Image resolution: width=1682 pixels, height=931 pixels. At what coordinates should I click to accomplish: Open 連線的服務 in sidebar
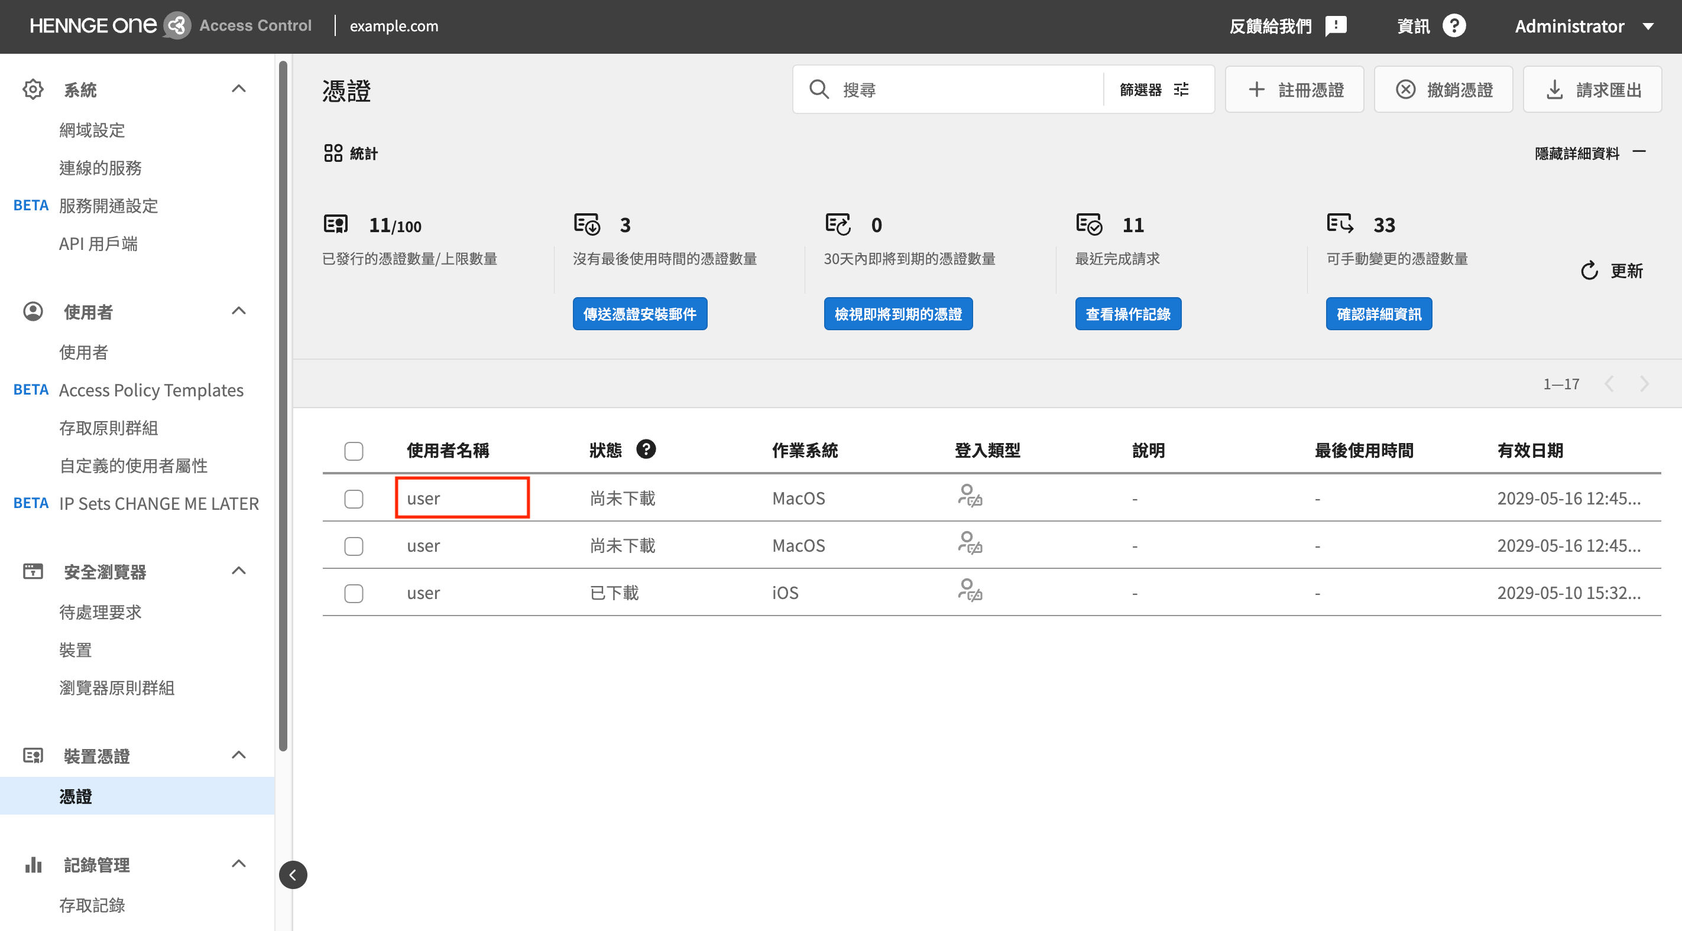[101, 168]
